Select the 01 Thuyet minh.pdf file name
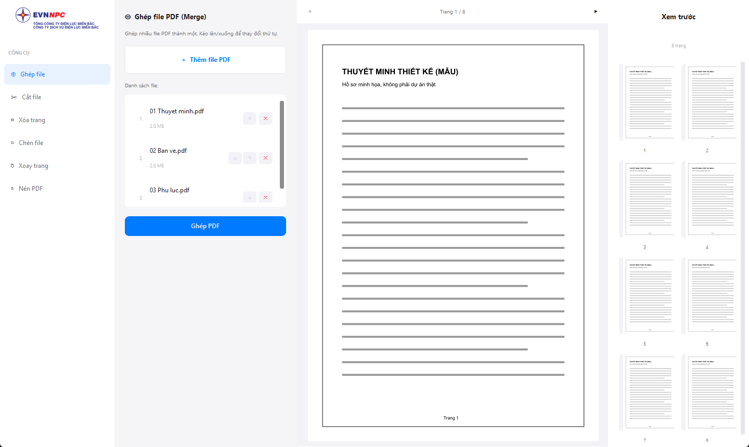Image resolution: width=749 pixels, height=447 pixels. click(x=177, y=111)
